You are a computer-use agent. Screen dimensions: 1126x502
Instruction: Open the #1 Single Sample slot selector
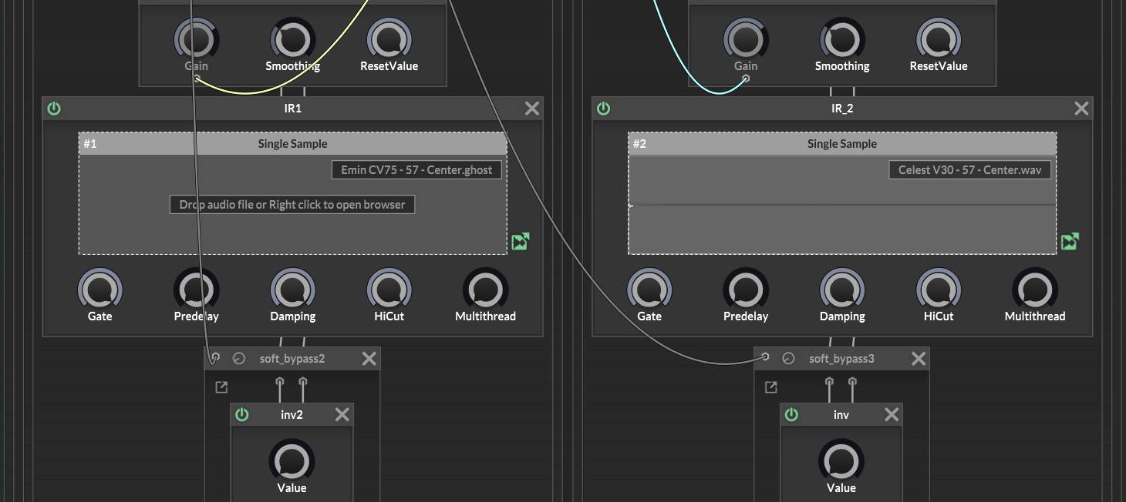pyautogui.click(x=292, y=144)
